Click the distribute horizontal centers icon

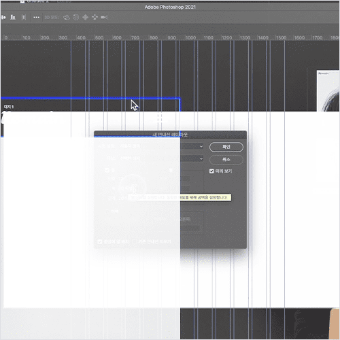(3, 17)
